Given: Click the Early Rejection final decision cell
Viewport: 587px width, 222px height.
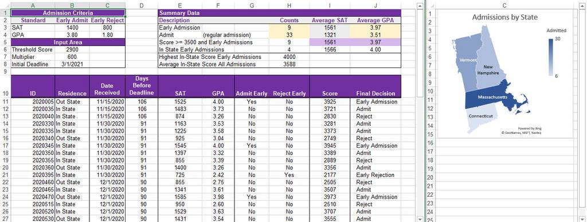Looking at the screenshot, I should point(375,175).
